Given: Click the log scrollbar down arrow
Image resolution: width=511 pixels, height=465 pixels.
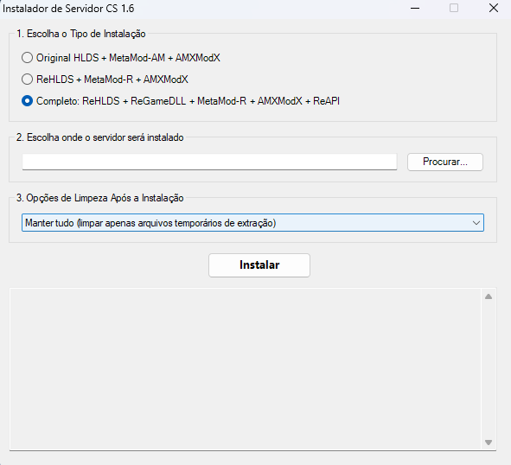Looking at the screenshot, I should pyautogui.click(x=489, y=443).
